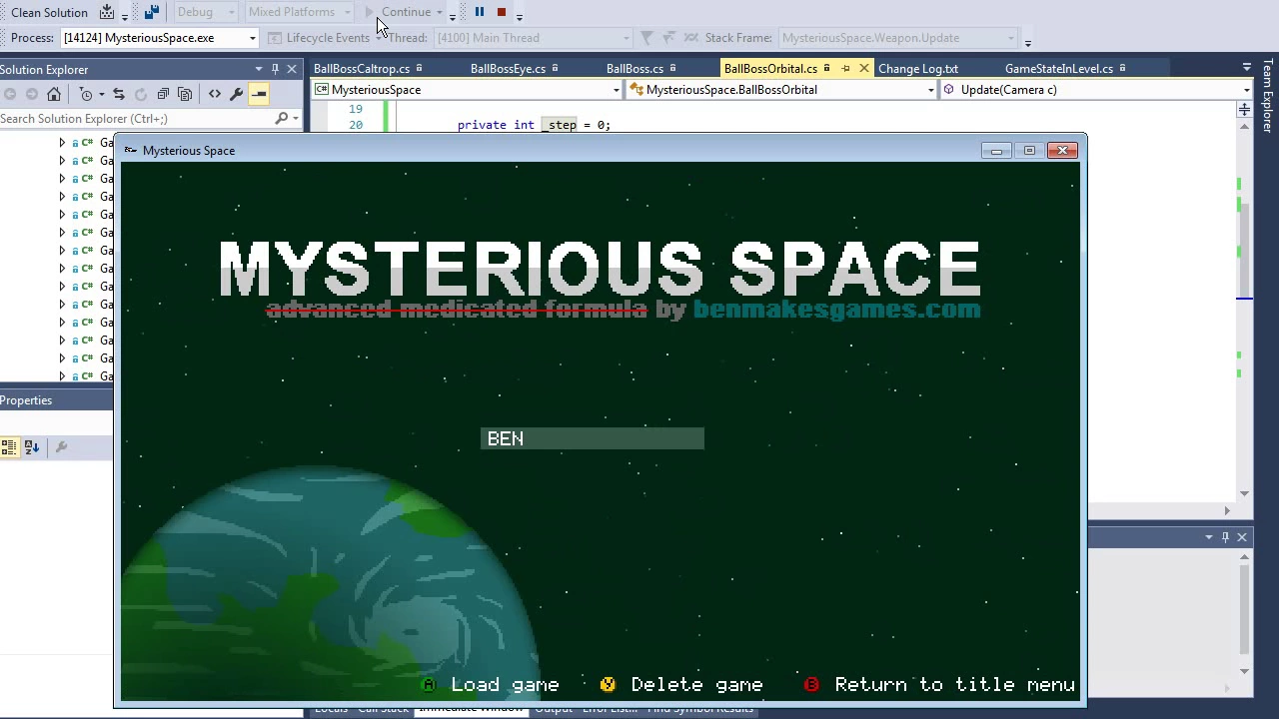This screenshot has width=1279, height=719.
Task: Click the View Code brackets icon
Action: coord(215,94)
